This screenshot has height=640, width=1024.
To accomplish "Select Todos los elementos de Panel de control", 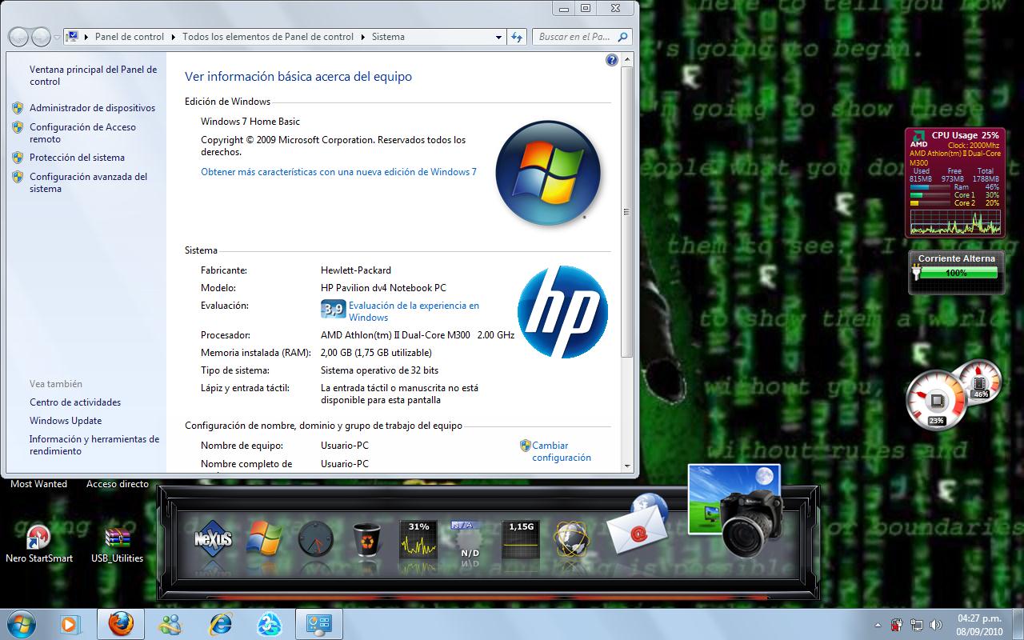I will tap(268, 37).
